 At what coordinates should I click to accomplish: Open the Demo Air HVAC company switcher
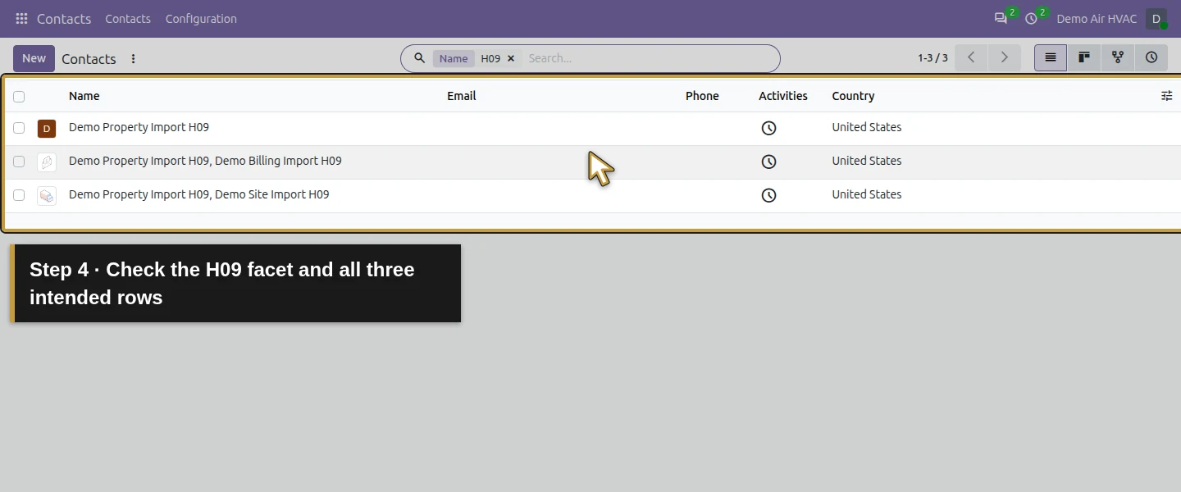tap(1097, 19)
